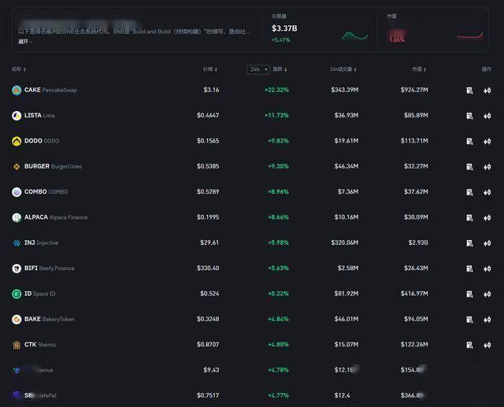Open the details icon in the BURGER row
This screenshot has width=504, height=407.
pos(469,167)
